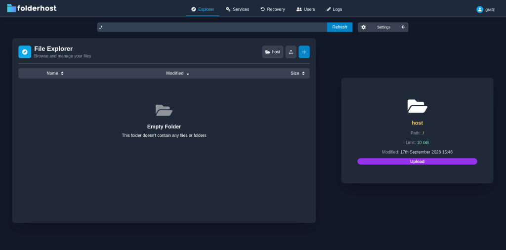
Task: Open the Services tab
Action: 238,9
